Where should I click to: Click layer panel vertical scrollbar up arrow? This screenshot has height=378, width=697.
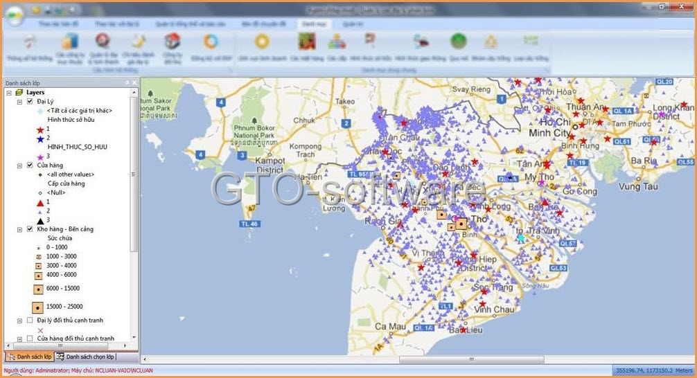pyautogui.click(x=134, y=92)
